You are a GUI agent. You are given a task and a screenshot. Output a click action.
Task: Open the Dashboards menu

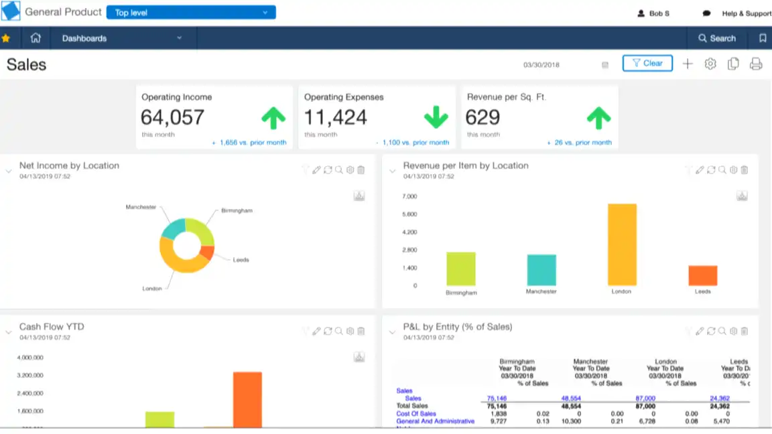[x=84, y=38]
